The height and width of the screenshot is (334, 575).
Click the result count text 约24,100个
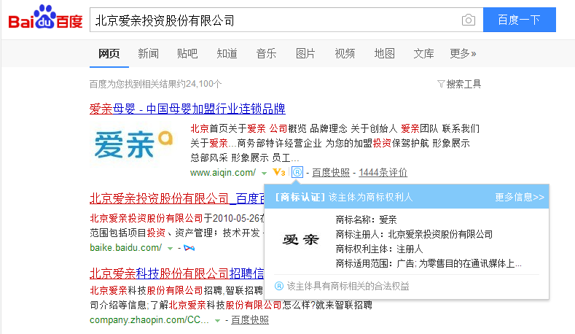click(x=155, y=84)
